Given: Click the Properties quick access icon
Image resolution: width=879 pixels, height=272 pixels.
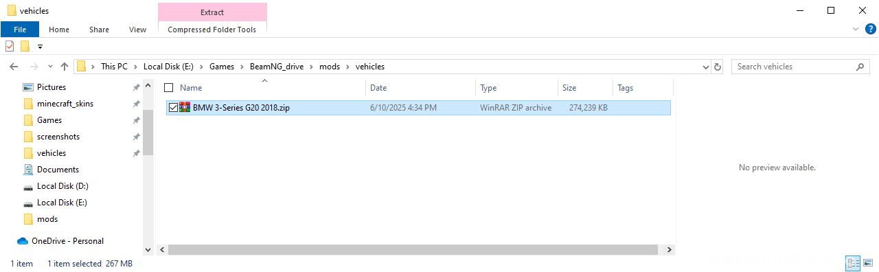Looking at the screenshot, I should point(10,46).
